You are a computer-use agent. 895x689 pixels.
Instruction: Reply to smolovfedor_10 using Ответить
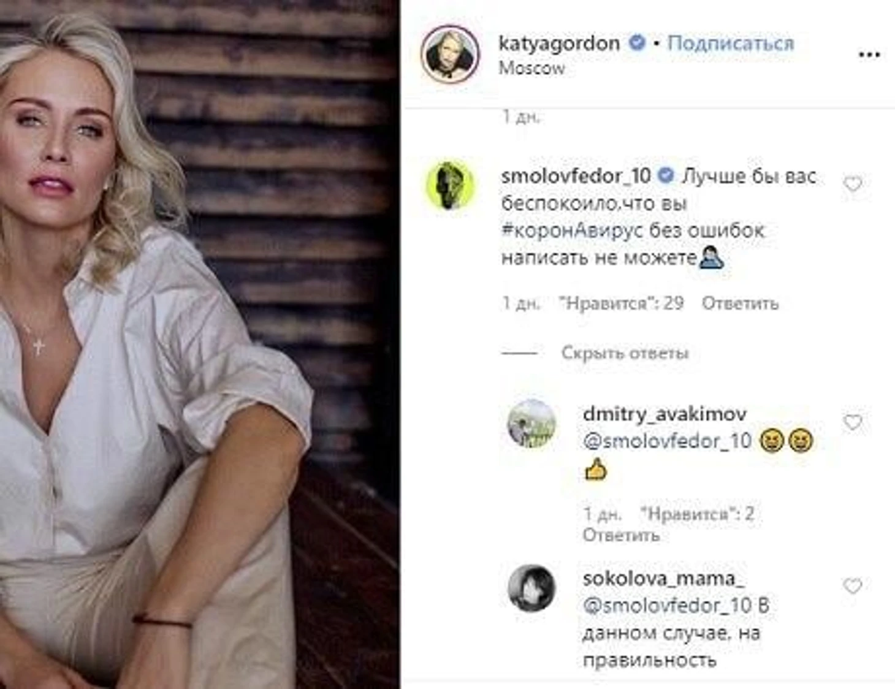740,303
